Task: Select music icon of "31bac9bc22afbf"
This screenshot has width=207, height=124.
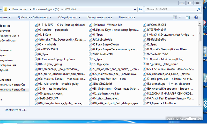Action: click(90, 84)
